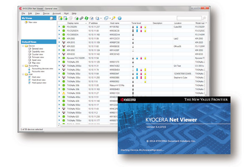Click the New view icon under My Views
This screenshot has width=251, height=167.
pos(26,22)
